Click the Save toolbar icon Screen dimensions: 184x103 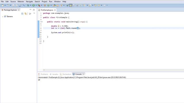click(x=13, y=5)
